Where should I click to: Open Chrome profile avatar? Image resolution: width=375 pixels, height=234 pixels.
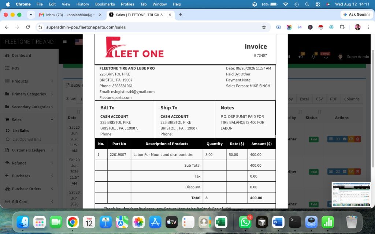pos(357,27)
